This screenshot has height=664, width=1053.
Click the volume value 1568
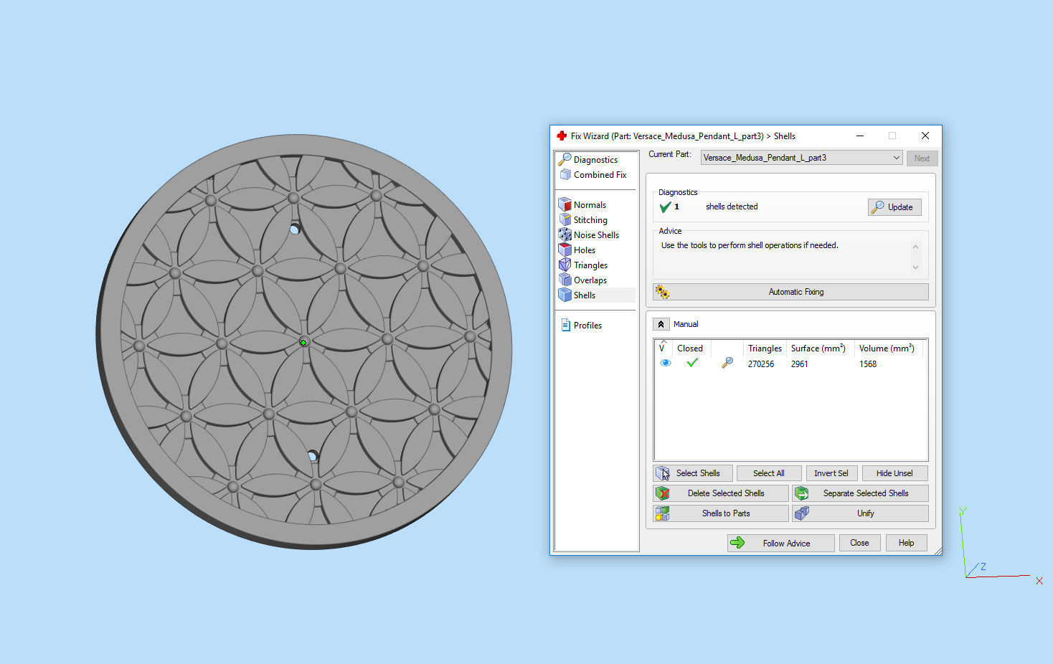868,364
